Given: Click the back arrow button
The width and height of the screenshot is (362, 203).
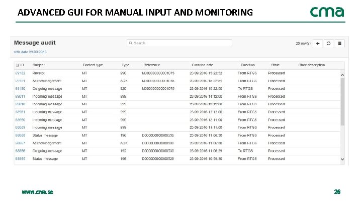Looking at the screenshot, I should (x=318, y=44).
